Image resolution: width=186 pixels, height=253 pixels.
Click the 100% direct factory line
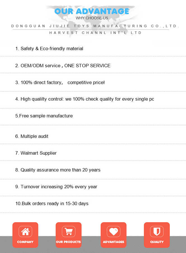pos(60,82)
